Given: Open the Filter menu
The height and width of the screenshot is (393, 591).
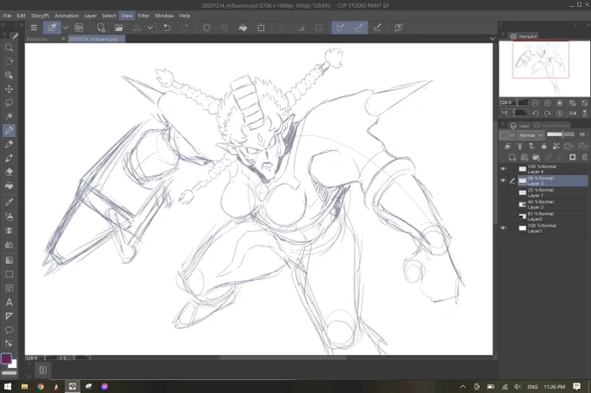Looking at the screenshot, I should point(143,16).
